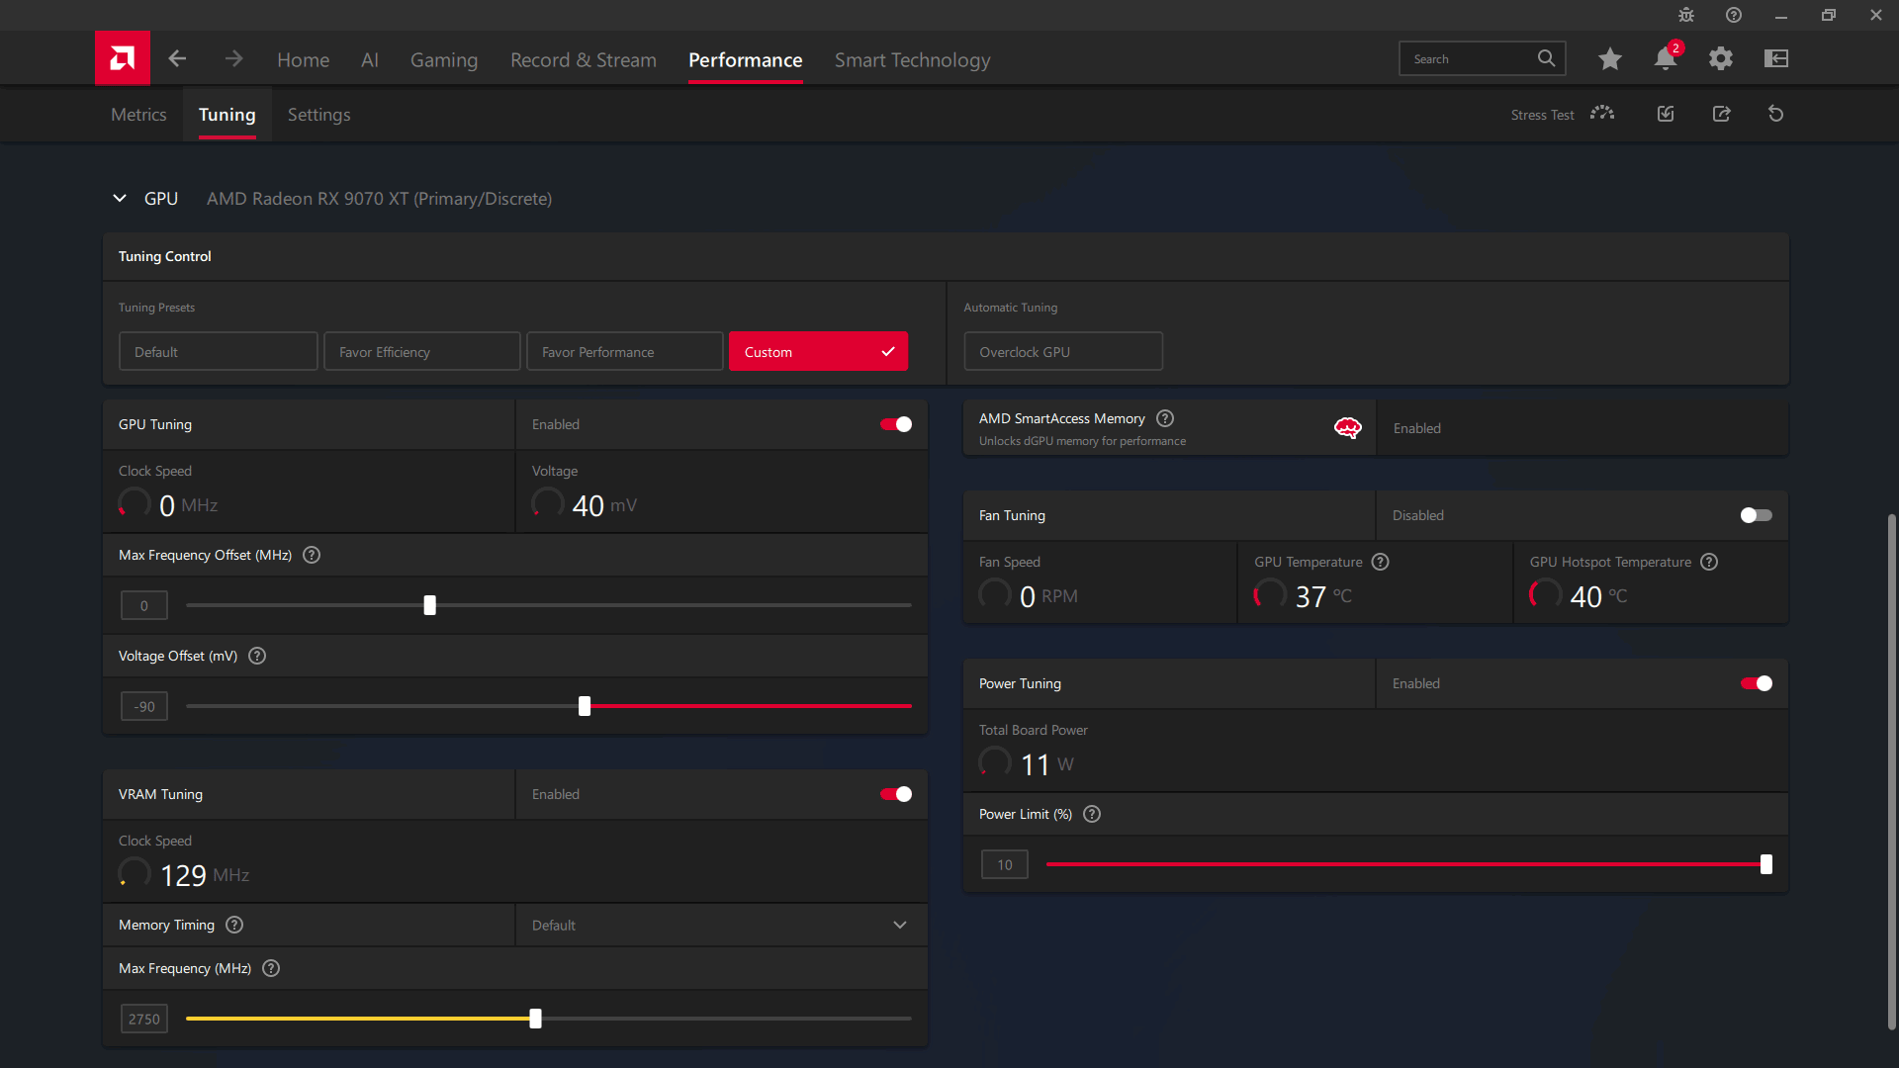Open the settings gear icon
The width and height of the screenshot is (1899, 1068).
[1720, 59]
